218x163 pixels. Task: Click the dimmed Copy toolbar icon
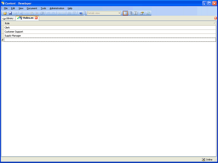(27, 13)
